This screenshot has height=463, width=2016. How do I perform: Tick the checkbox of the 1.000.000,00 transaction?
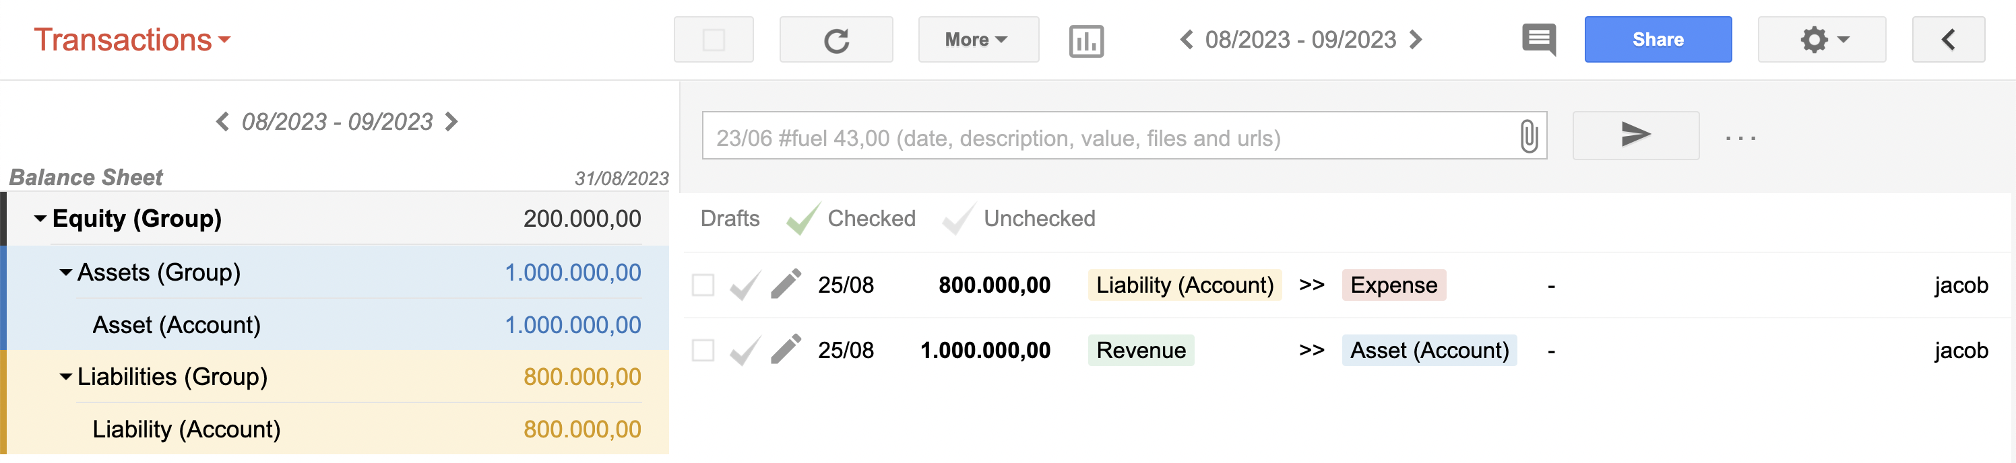click(x=702, y=351)
